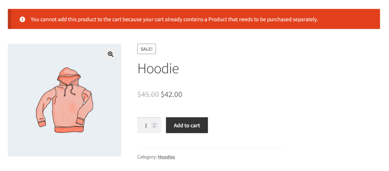Click the SALE! badge
The height and width of the screenshot is (171, 389).
click(146, 49)
